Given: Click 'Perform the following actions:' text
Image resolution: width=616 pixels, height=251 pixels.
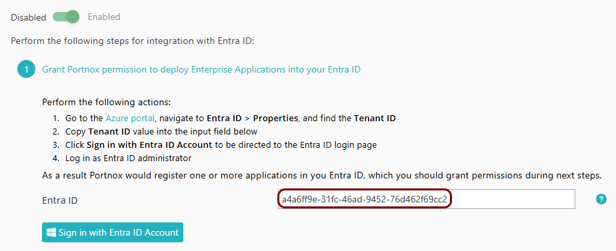Looking at the screenshot, I should point(107,103).
